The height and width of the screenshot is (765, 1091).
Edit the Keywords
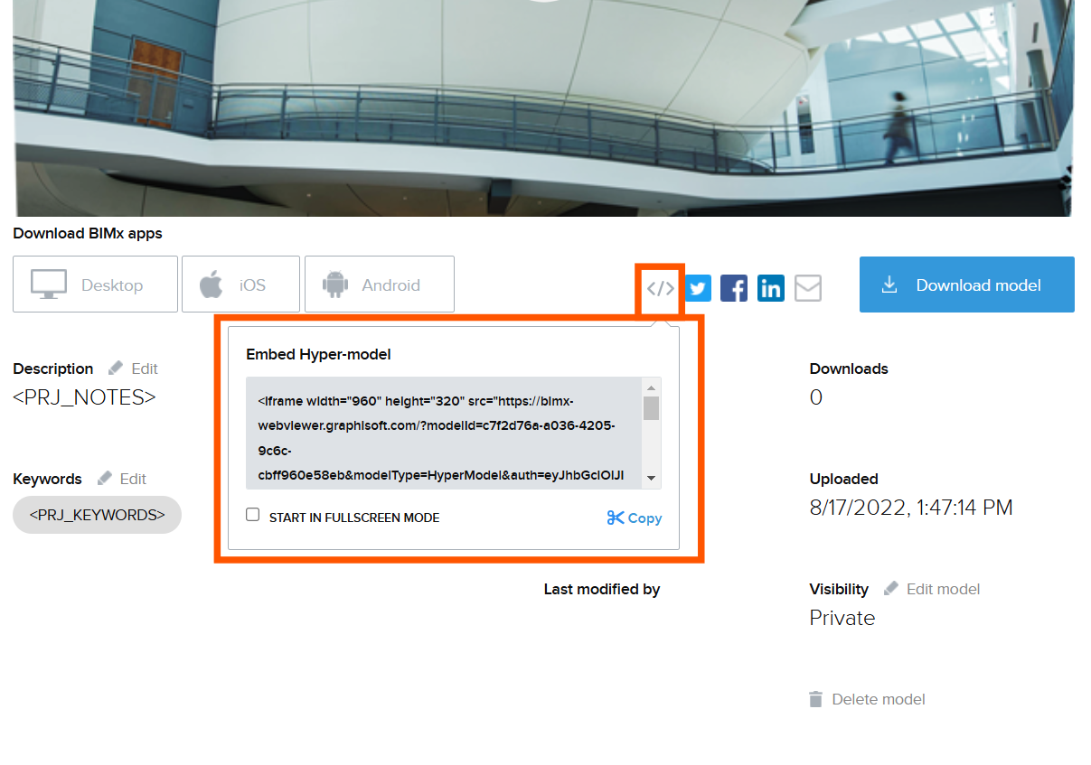coord(122,479)
